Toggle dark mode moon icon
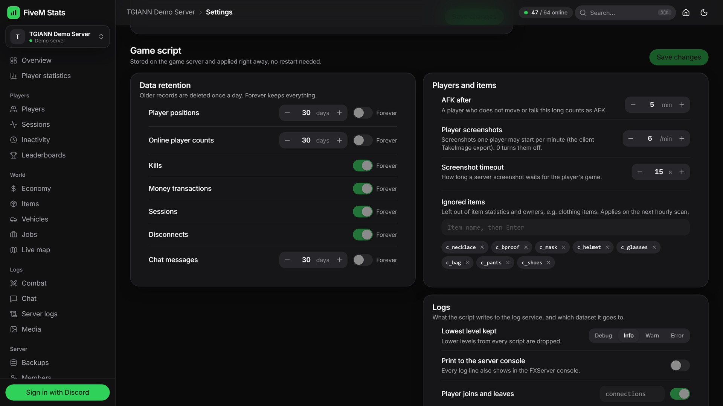The image size is (723, 406). point(704,12)
